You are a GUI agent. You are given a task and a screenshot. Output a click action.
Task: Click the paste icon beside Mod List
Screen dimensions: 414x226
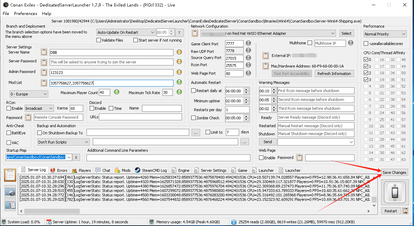point(44,83)
